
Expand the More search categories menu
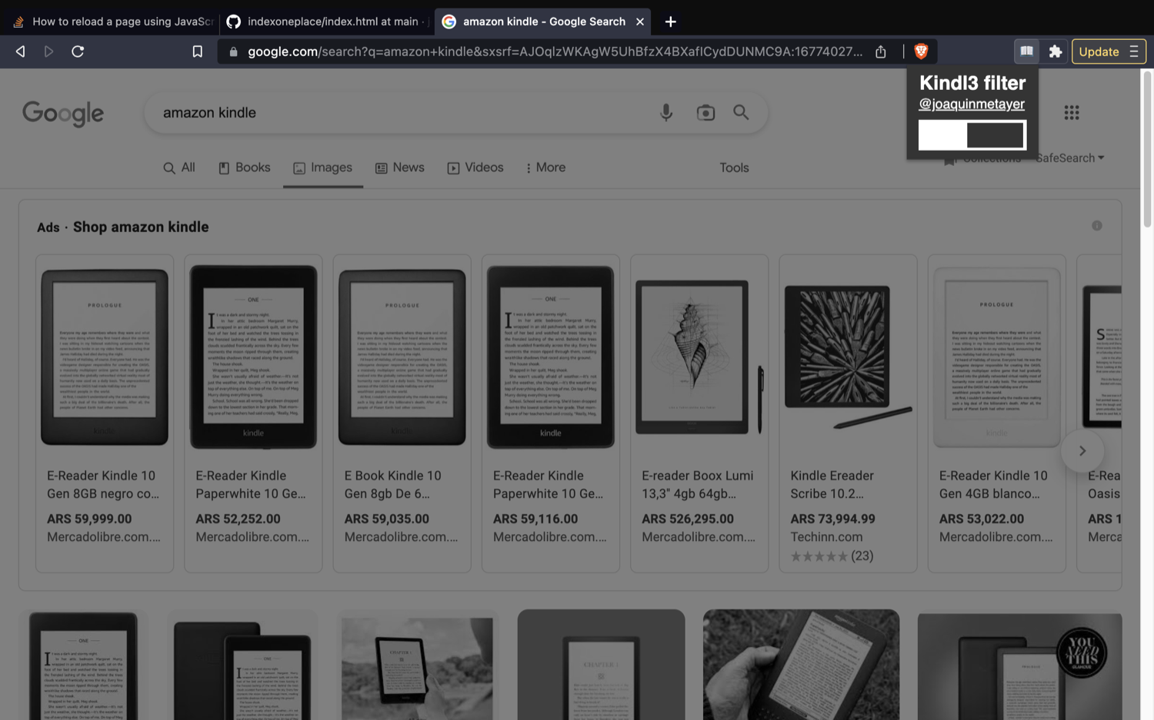pos(545,168)
